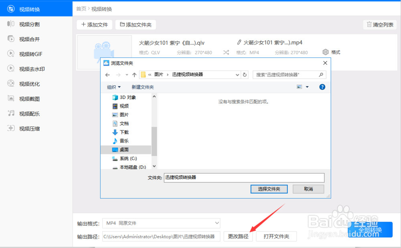Expand the address bar history dropdown
The height and width of the screenshot is (248, 401).
click(x=237, y=75)
